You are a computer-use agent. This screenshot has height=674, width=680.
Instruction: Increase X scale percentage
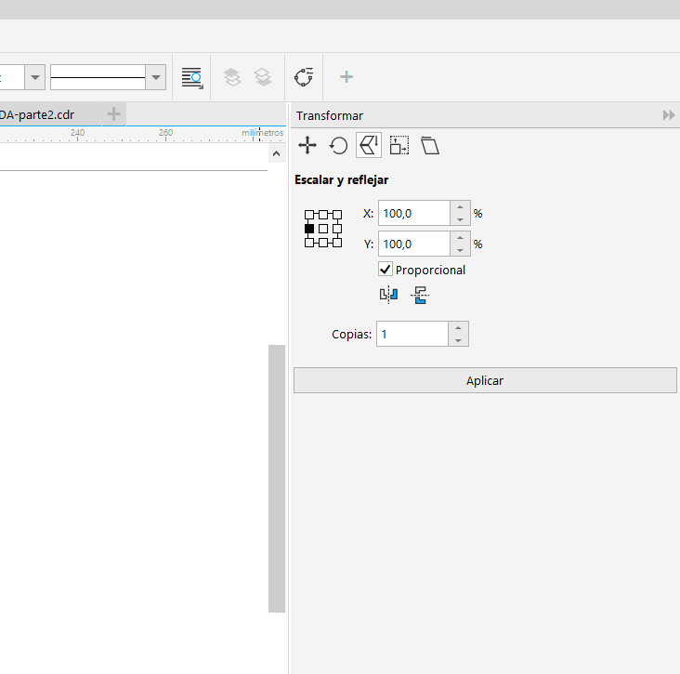pos(460,207)
